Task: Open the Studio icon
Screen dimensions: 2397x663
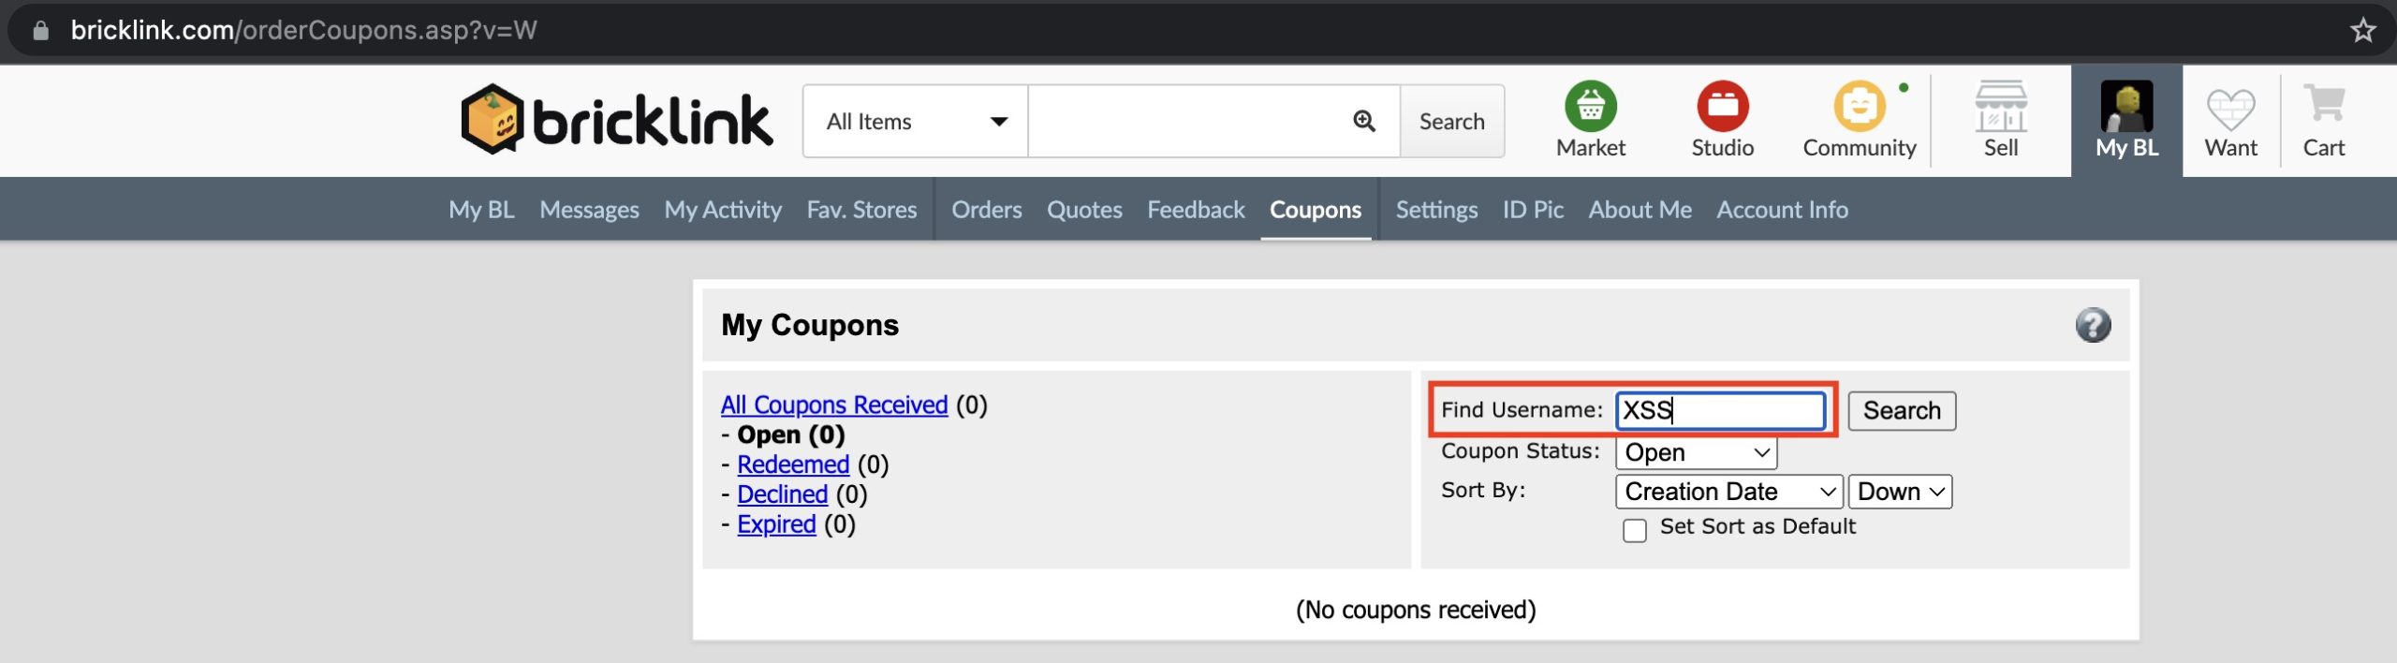Action: (1722, 107)
